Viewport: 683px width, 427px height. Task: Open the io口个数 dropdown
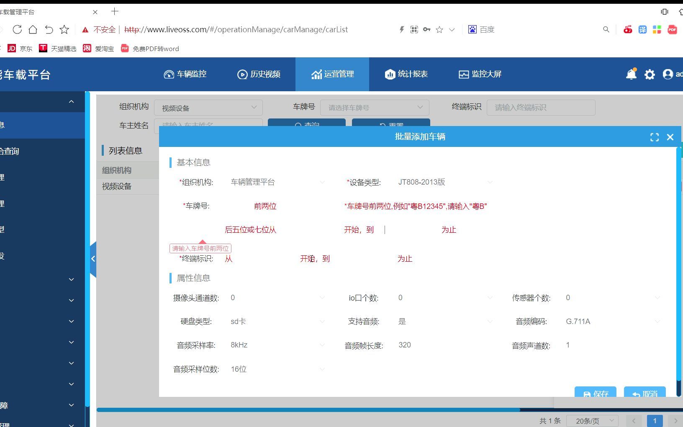(444, 298)
